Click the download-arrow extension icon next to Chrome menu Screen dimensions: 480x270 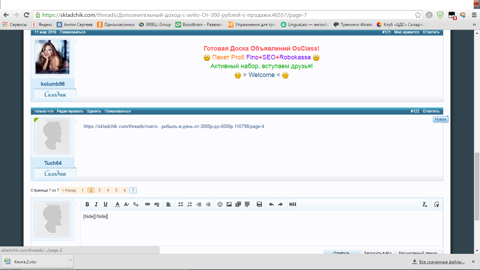pyautogui.click(x=463, y=15)
